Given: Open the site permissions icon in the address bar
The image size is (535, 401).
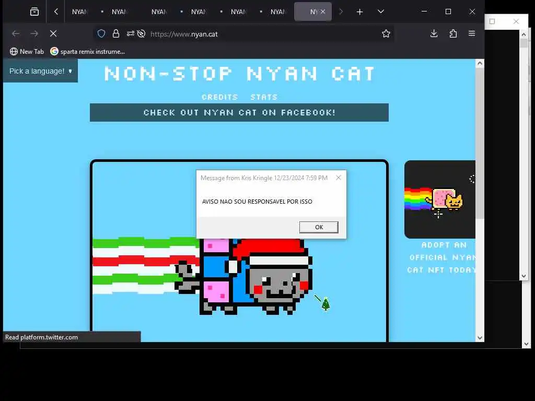Looking at the screenshot, I should click(130, 33).
